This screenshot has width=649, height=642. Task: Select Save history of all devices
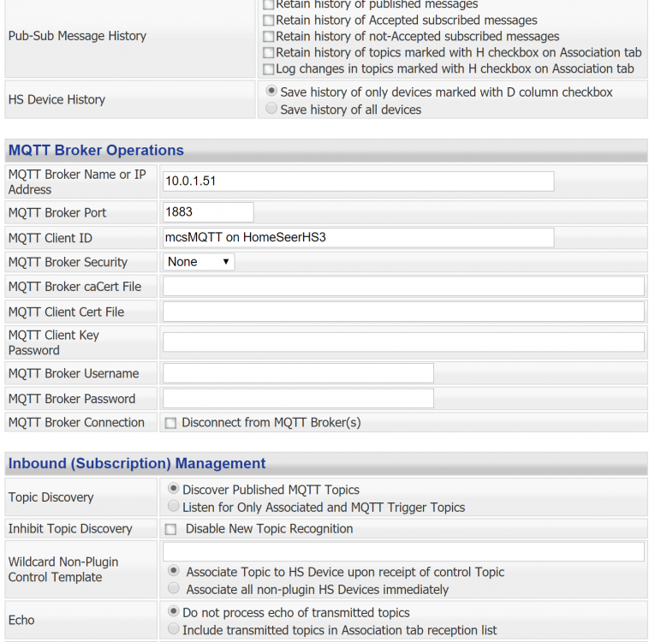coord(271,110)
